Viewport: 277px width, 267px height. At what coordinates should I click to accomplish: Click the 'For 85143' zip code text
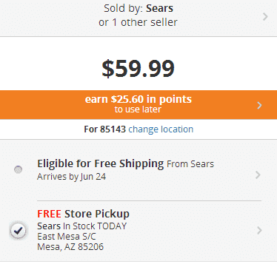tap(105, 129)
